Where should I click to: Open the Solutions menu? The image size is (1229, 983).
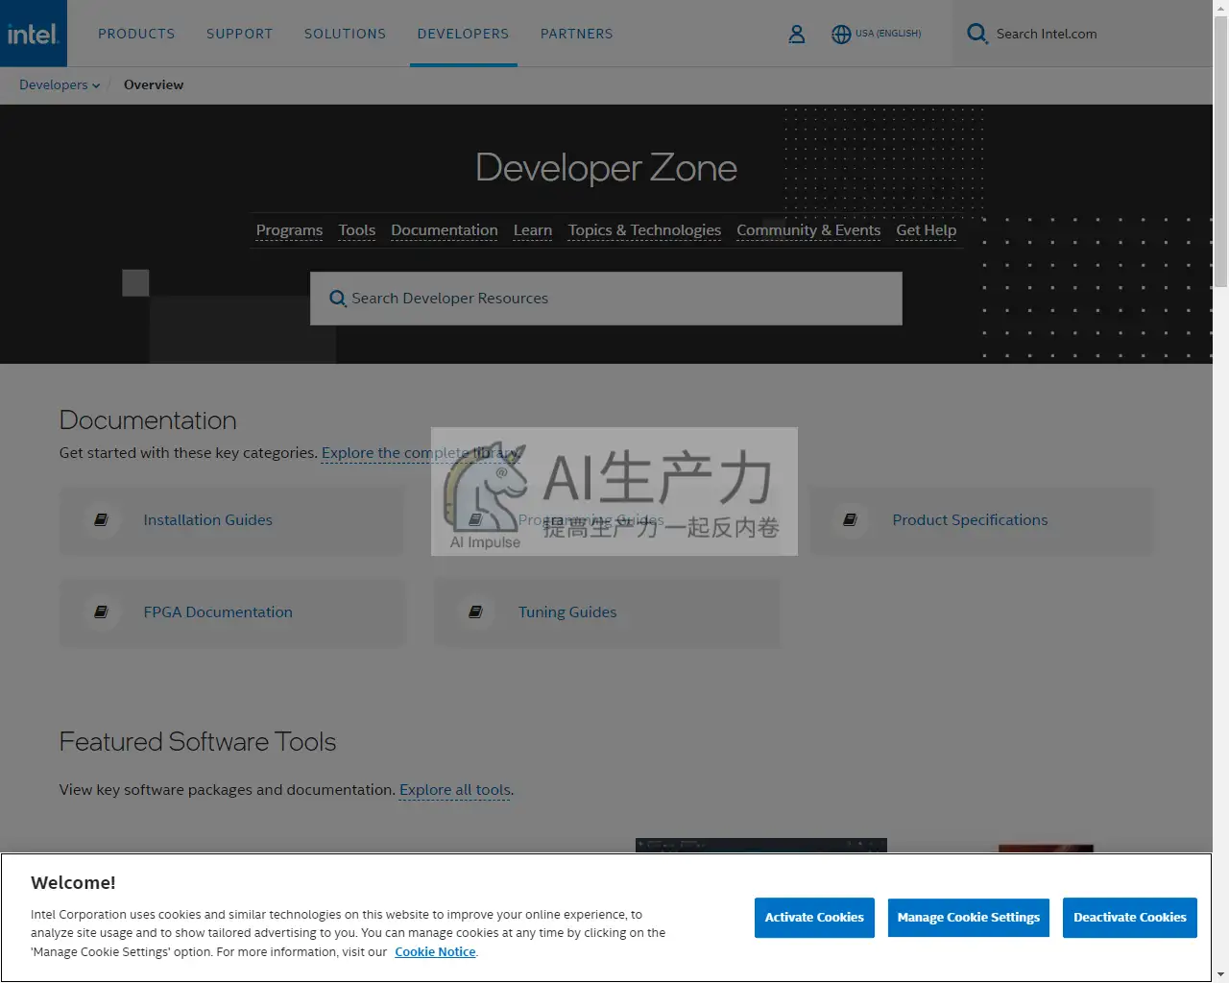[x=345, y=34]
